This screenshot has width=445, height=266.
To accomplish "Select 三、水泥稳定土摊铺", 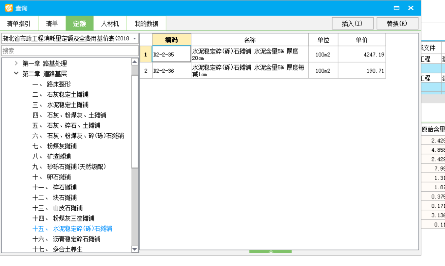I will [60, 105].
